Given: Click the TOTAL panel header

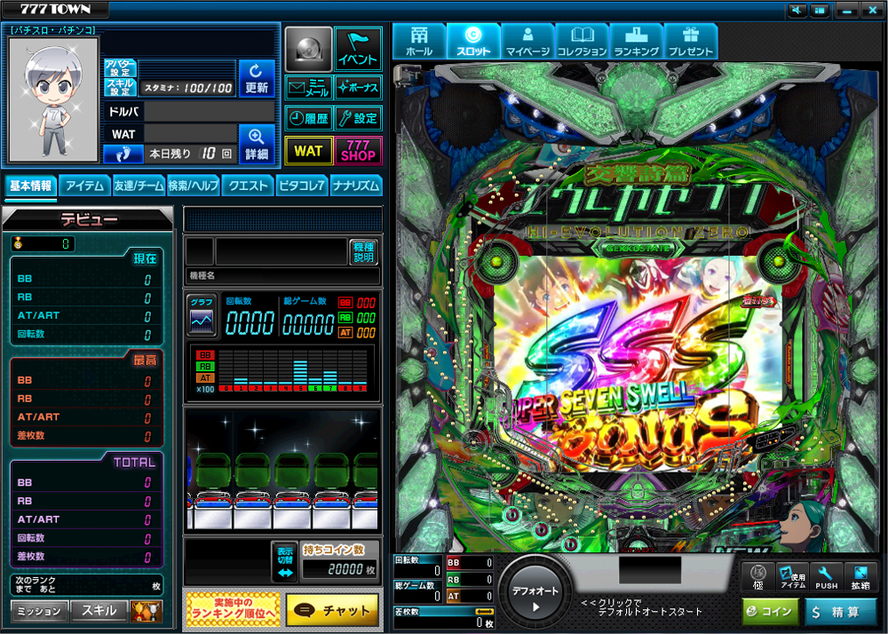Looking at the screenshot, I should coord(134,463).
